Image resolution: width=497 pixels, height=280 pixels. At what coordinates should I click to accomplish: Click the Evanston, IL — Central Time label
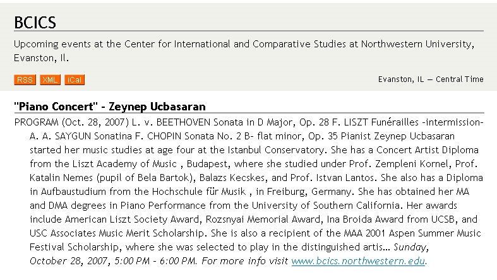click(x=431, y=79)
